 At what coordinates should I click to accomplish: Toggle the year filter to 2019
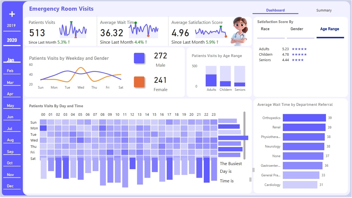click(x=12, y=25)
